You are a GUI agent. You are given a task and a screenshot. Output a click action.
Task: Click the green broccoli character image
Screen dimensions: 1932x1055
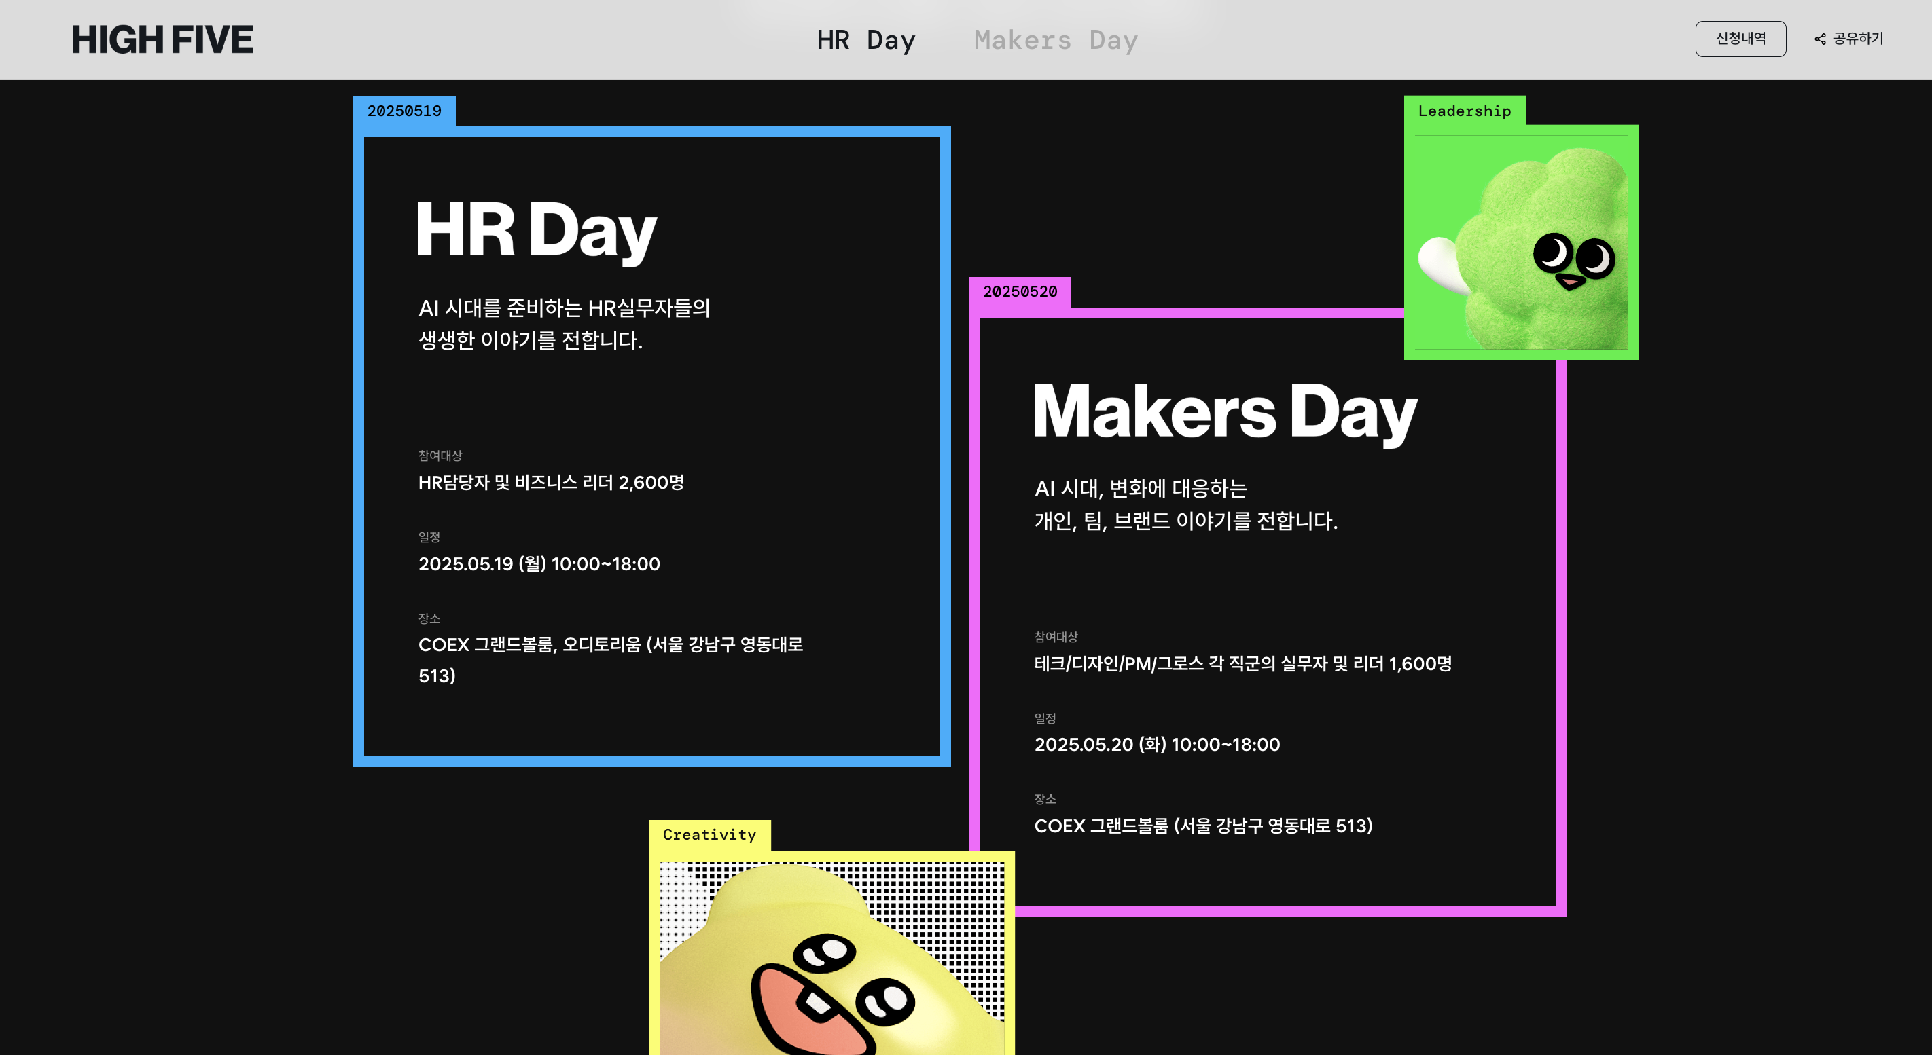click(x=1530, y=247)
